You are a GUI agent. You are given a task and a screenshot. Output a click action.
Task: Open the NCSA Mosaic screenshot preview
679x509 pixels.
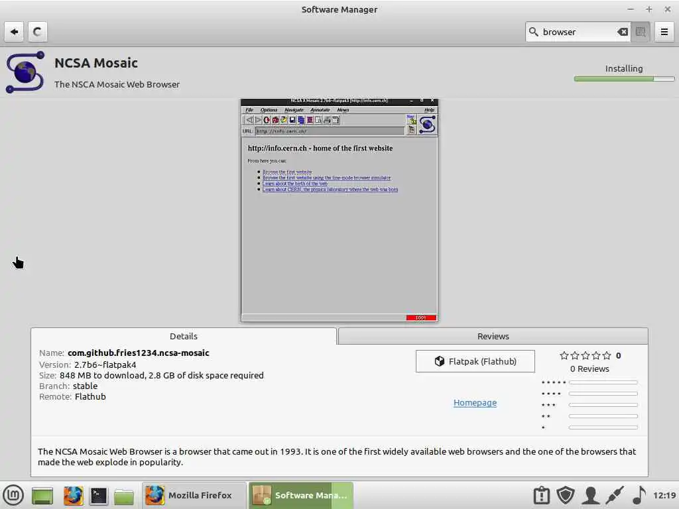click(339, 210)
